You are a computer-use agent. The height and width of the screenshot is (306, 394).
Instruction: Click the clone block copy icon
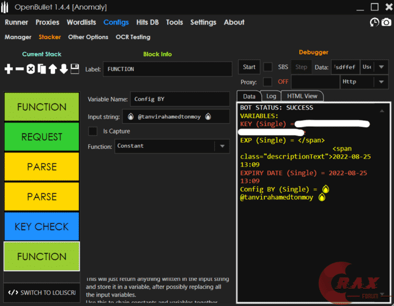[42, 69]
